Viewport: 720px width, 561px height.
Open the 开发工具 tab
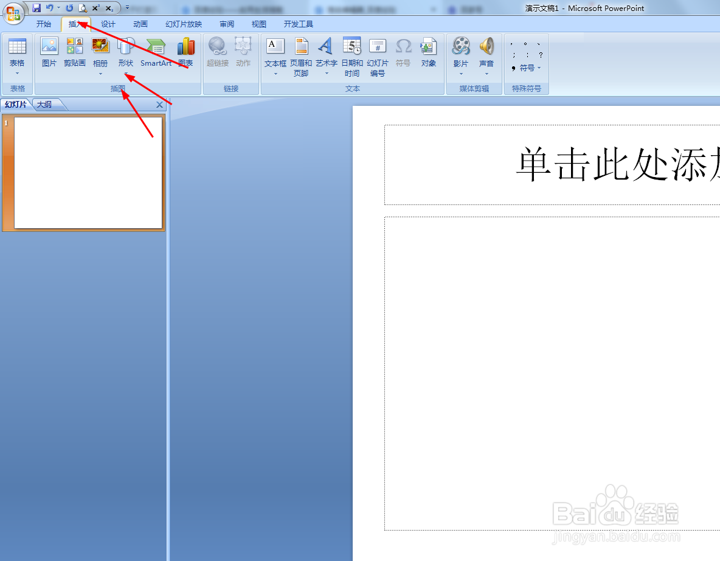click(299, 24)
